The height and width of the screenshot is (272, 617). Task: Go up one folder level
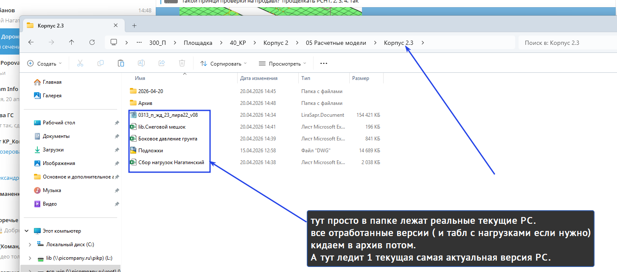(72, 42)
